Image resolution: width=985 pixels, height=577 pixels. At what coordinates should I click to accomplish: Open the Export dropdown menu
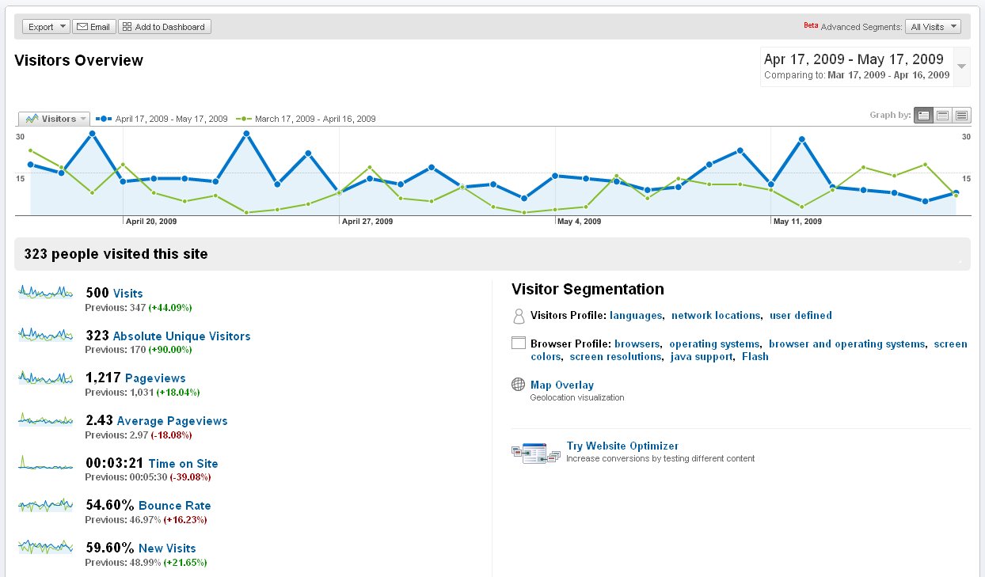46,27
